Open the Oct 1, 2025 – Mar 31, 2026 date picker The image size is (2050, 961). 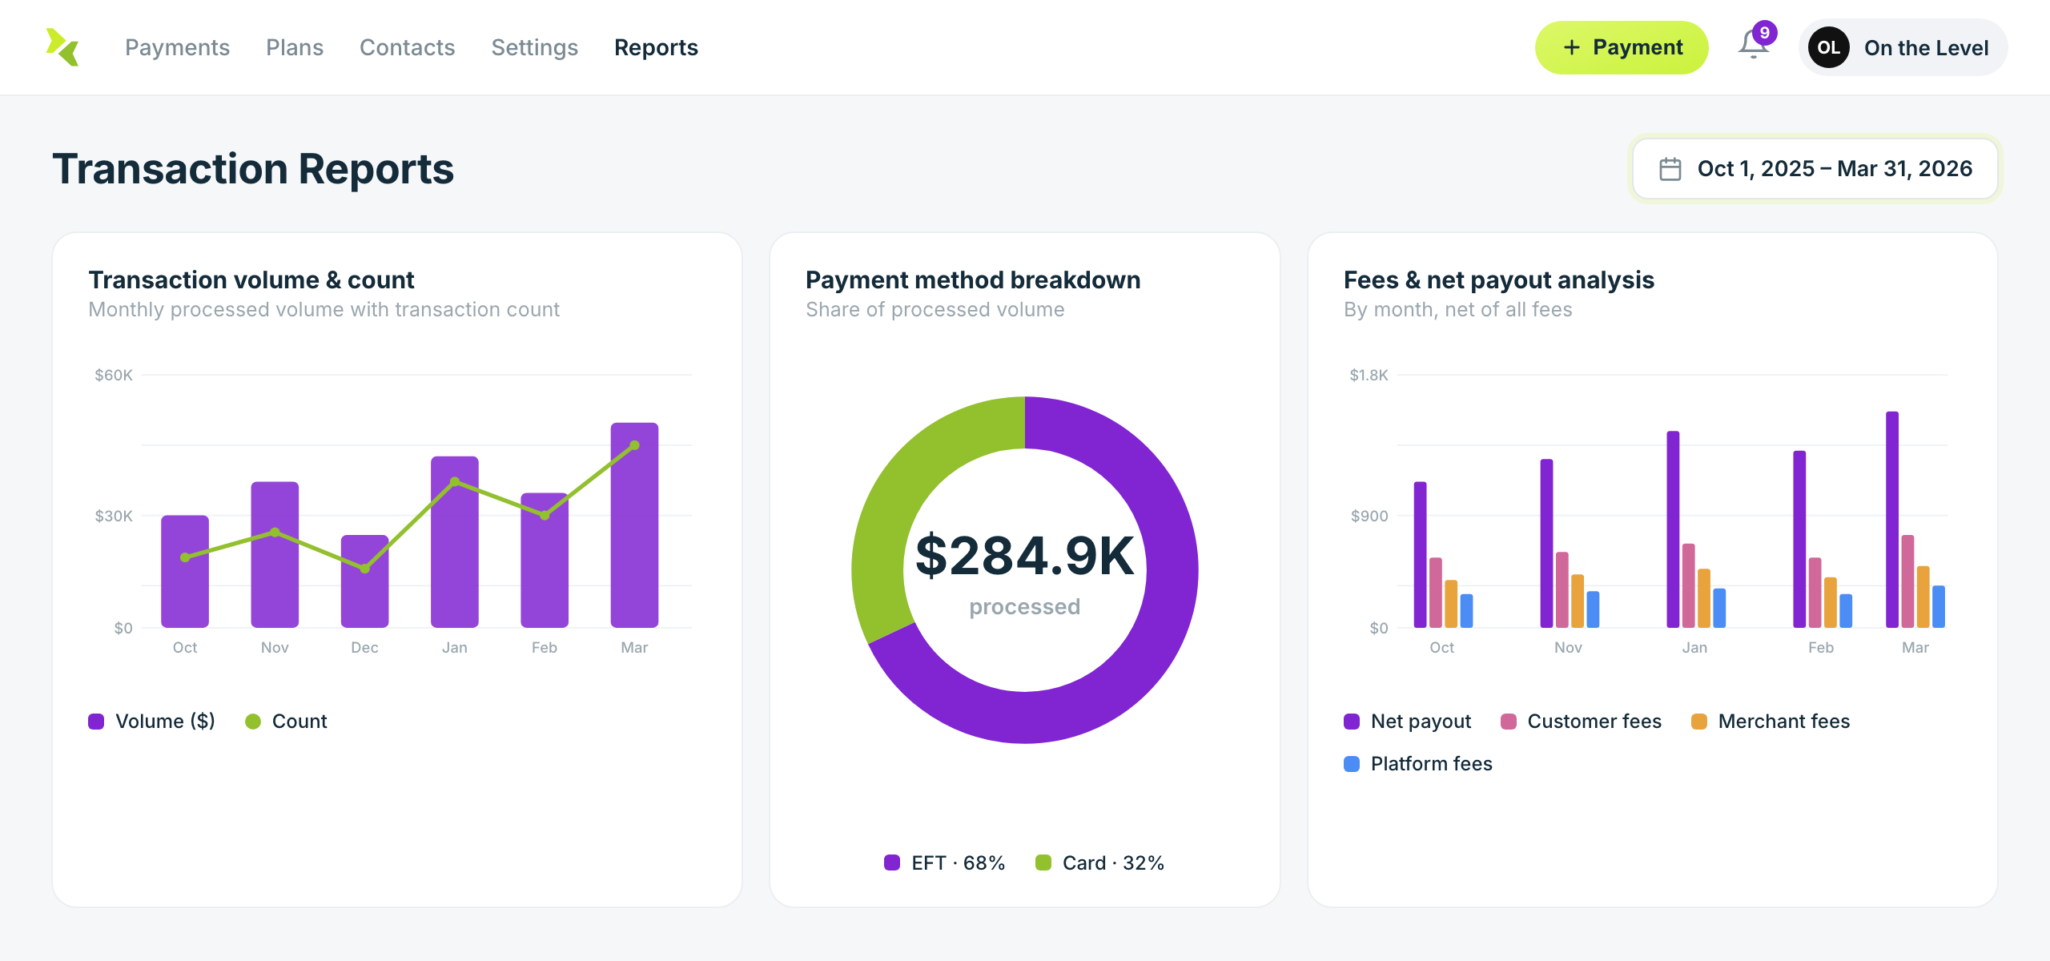click(1815, 169)
